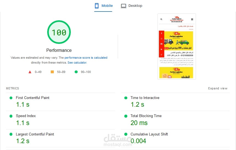This screenshot has width=236, height=150.
Task: Switch to the Mobile tab
Action: pos(103,6)
